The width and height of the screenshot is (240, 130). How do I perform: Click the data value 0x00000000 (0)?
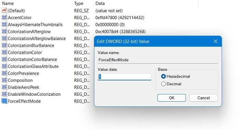[110, 25]
